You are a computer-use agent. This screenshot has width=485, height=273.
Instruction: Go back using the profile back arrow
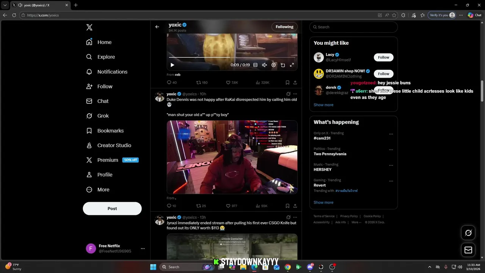pyautogui.click(x=157, y=27)
